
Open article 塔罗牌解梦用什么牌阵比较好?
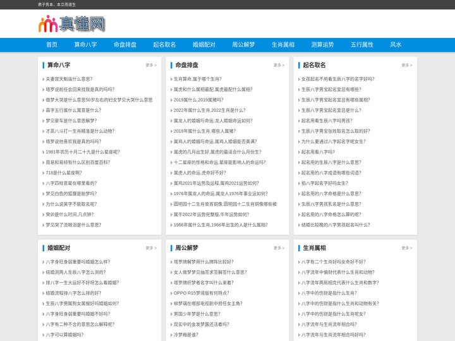point(203,262)
